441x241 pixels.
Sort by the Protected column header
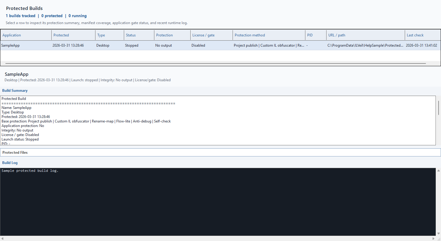coord(61,35)
